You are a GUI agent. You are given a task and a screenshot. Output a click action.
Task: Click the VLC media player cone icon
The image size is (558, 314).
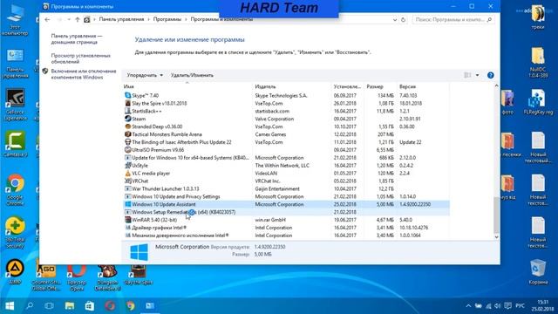coord(128,174)
